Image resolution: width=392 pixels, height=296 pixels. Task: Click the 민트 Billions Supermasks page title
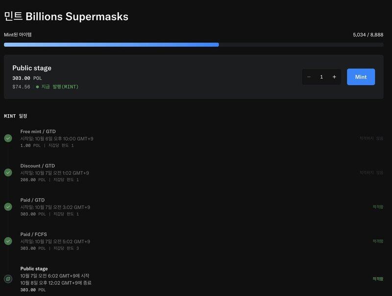[66, 16]
